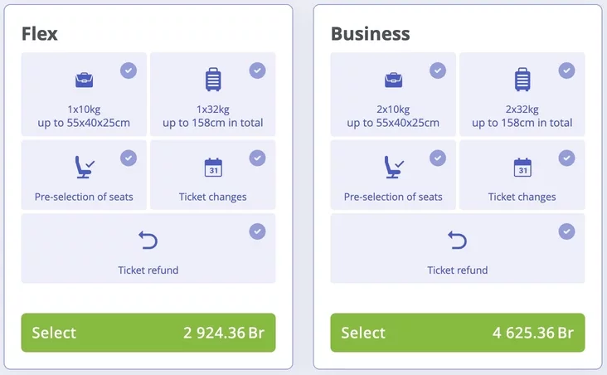Click the Flex checked suitcase icon
Screen dimensions: 607x375
213,80
